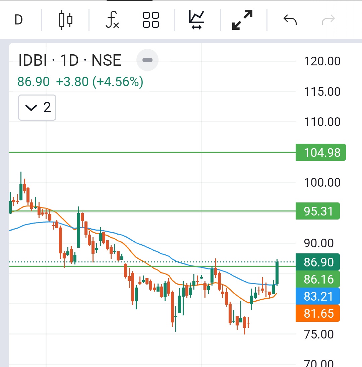The width and height of the screenshot is (362, 367).
Task: Open symbol search via IDBI · 1D · NSE
Action: click(70, 60)
